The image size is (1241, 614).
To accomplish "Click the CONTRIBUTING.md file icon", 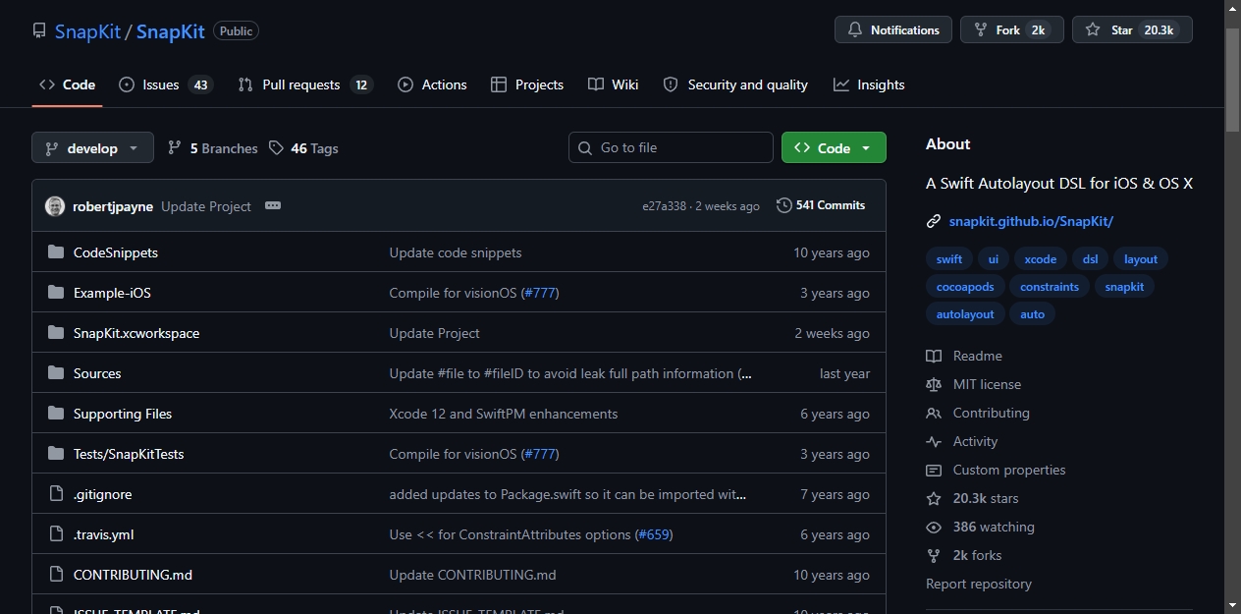I will 55,575.
